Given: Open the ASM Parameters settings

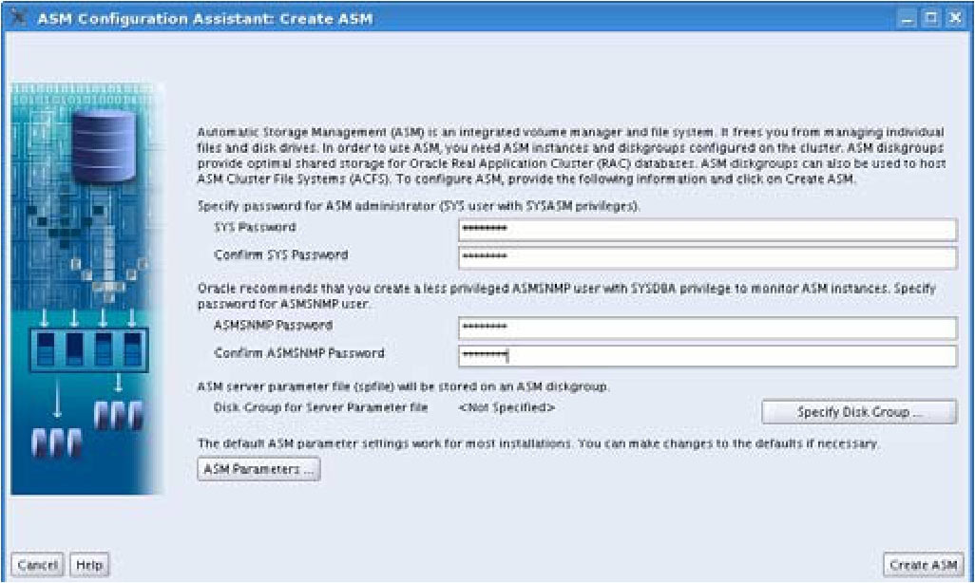Looking at the screenshot, I should click(258, 469).
